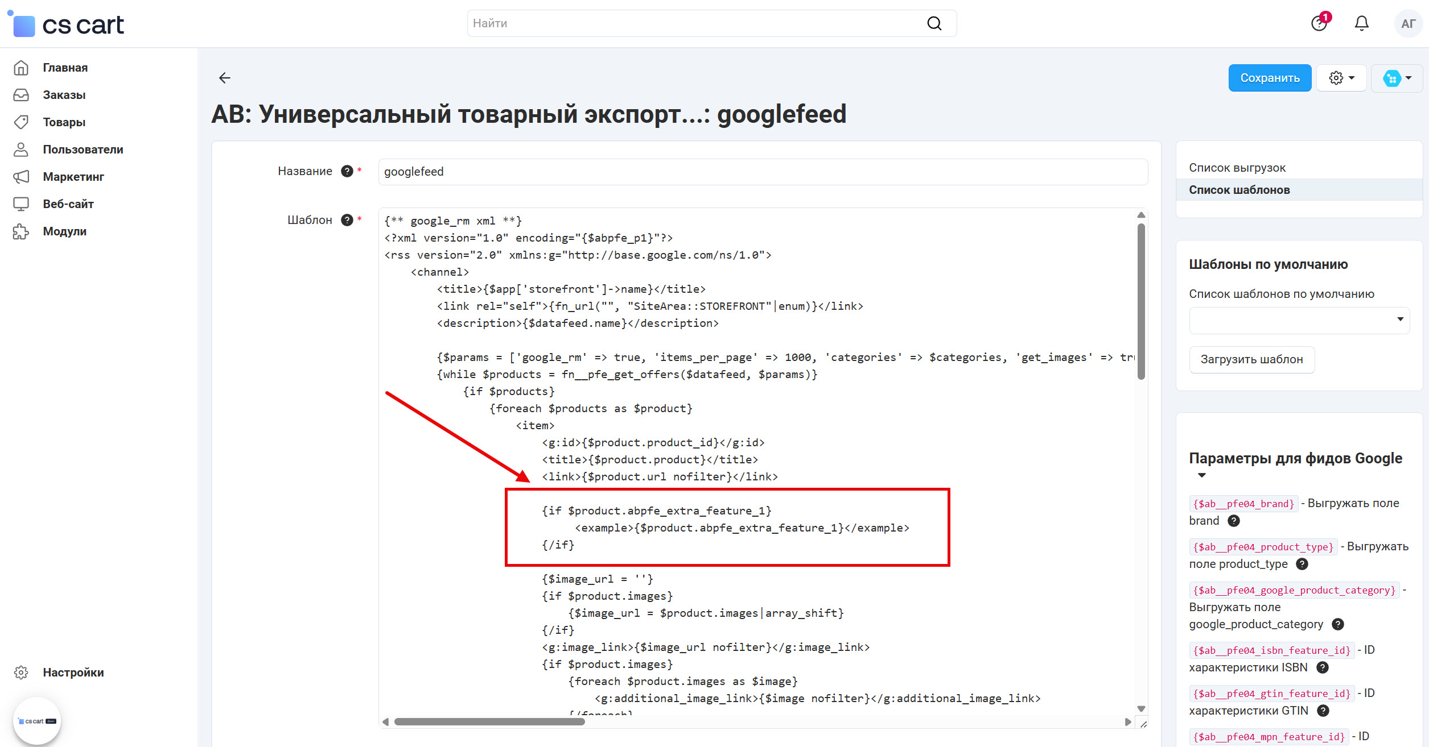
Task: Click the back arrow icon
Action: coord(225,78)
